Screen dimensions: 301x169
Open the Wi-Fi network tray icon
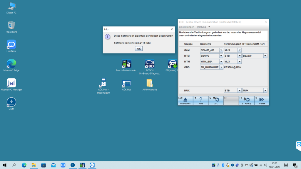point(261,165)
